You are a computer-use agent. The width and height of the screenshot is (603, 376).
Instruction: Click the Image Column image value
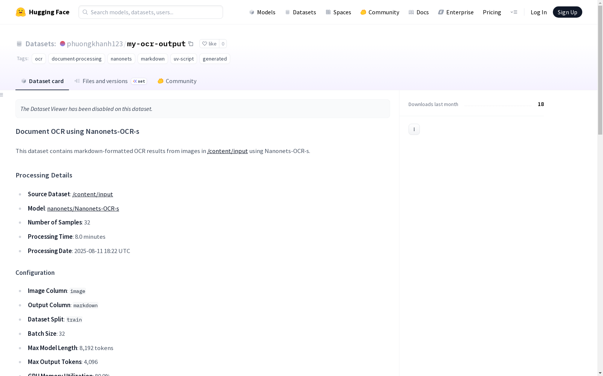click(x=78, y=291)
